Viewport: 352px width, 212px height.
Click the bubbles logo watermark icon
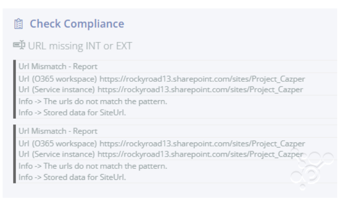(311, 169)
